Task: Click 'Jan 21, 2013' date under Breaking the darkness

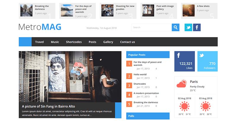Action: pos(143,106)
